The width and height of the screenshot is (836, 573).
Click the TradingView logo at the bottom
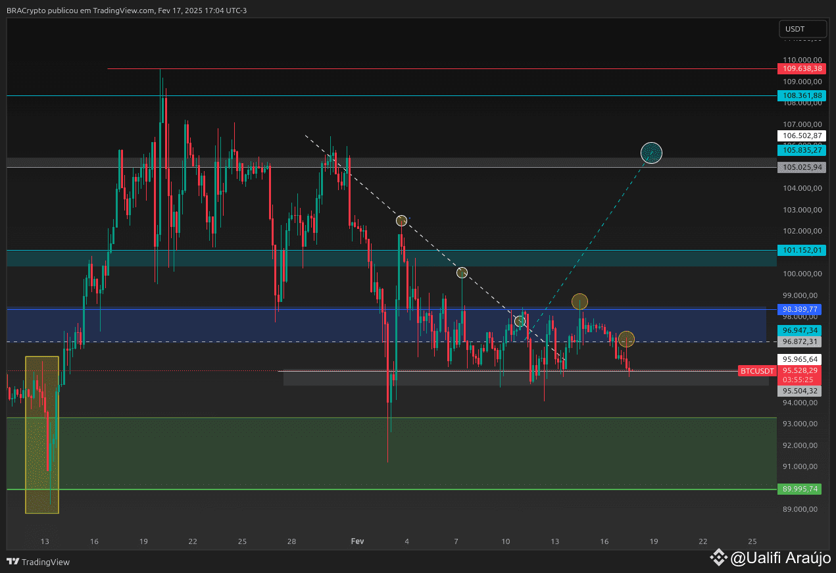click(38, 562)
